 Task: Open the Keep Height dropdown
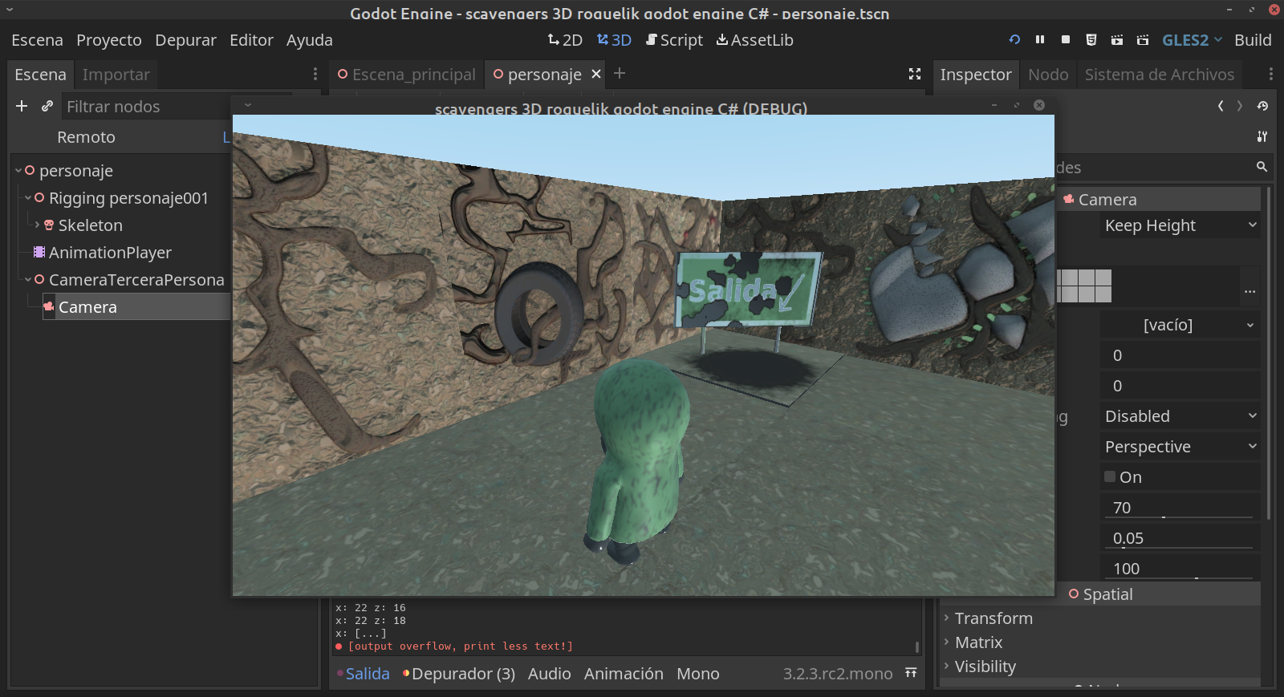1180,225
